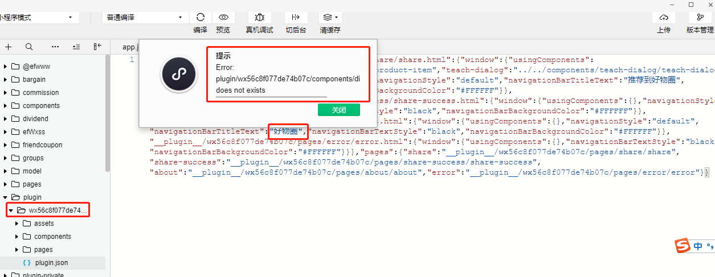Select the groups folder
715x277 pixels.
(33, 158)
